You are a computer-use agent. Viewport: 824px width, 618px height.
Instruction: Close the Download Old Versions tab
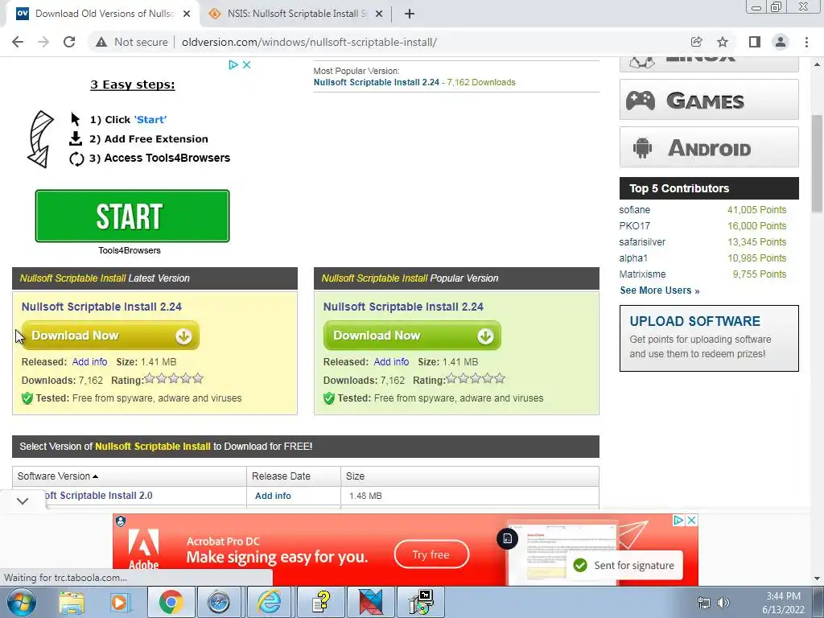tap(187, 14)
